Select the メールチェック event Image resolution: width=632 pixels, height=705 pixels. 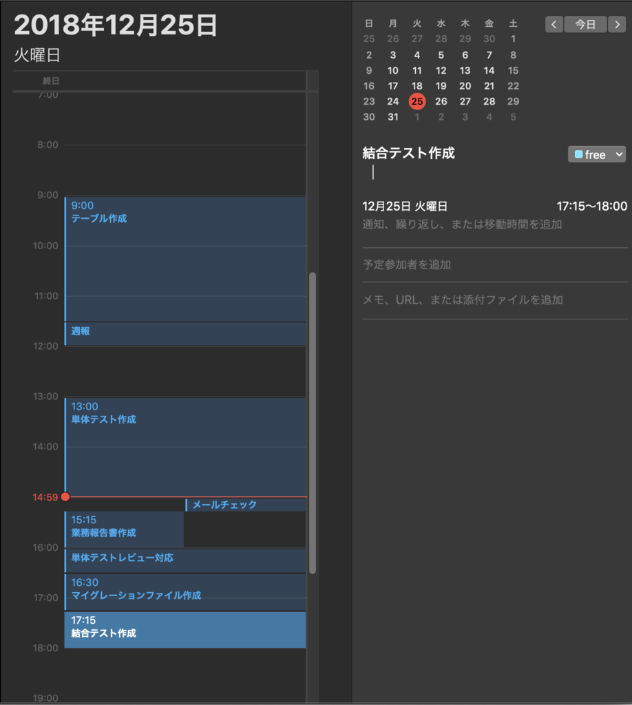246,505
